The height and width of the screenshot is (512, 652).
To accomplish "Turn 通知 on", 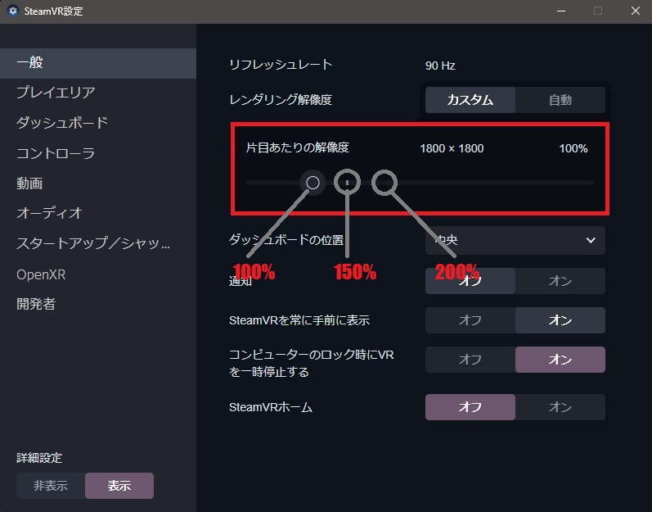I will 560,281.
